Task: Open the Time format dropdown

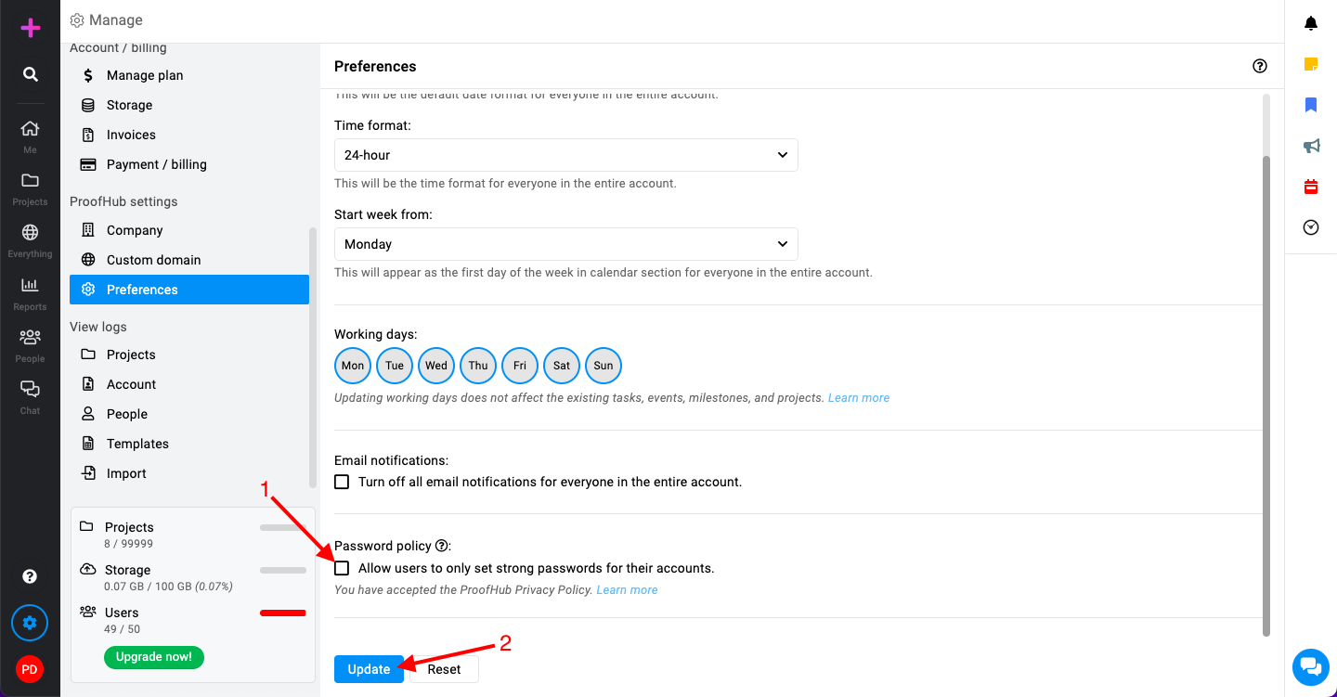Action: pyautogui.click(x=566, y=155)
